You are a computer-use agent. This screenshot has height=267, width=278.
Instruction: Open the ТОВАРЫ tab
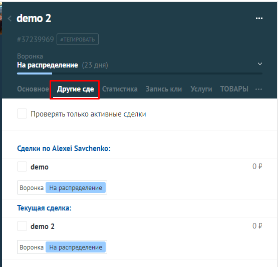(x=234, y=89)
